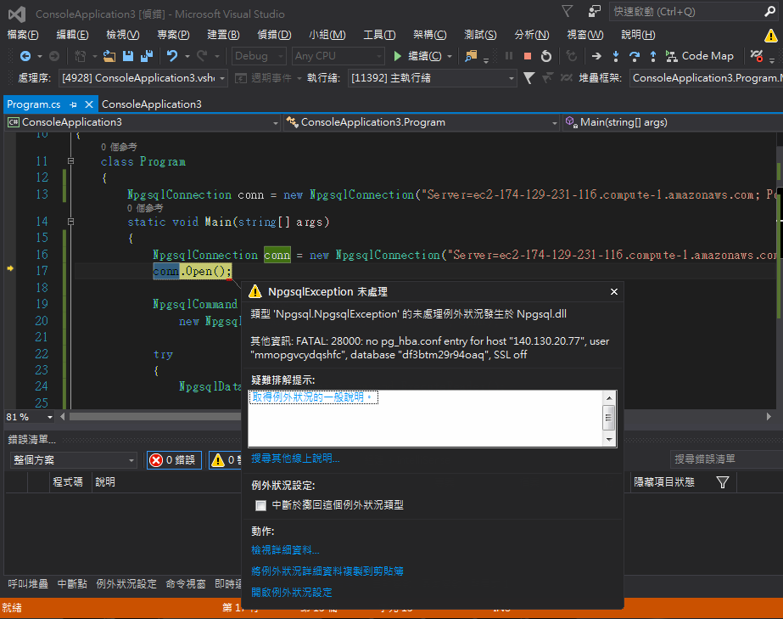Click the 搜尋其他線上說明 link
Viewport: 783px width, 619px height.
pyautogui.click(x=295, y=459)
